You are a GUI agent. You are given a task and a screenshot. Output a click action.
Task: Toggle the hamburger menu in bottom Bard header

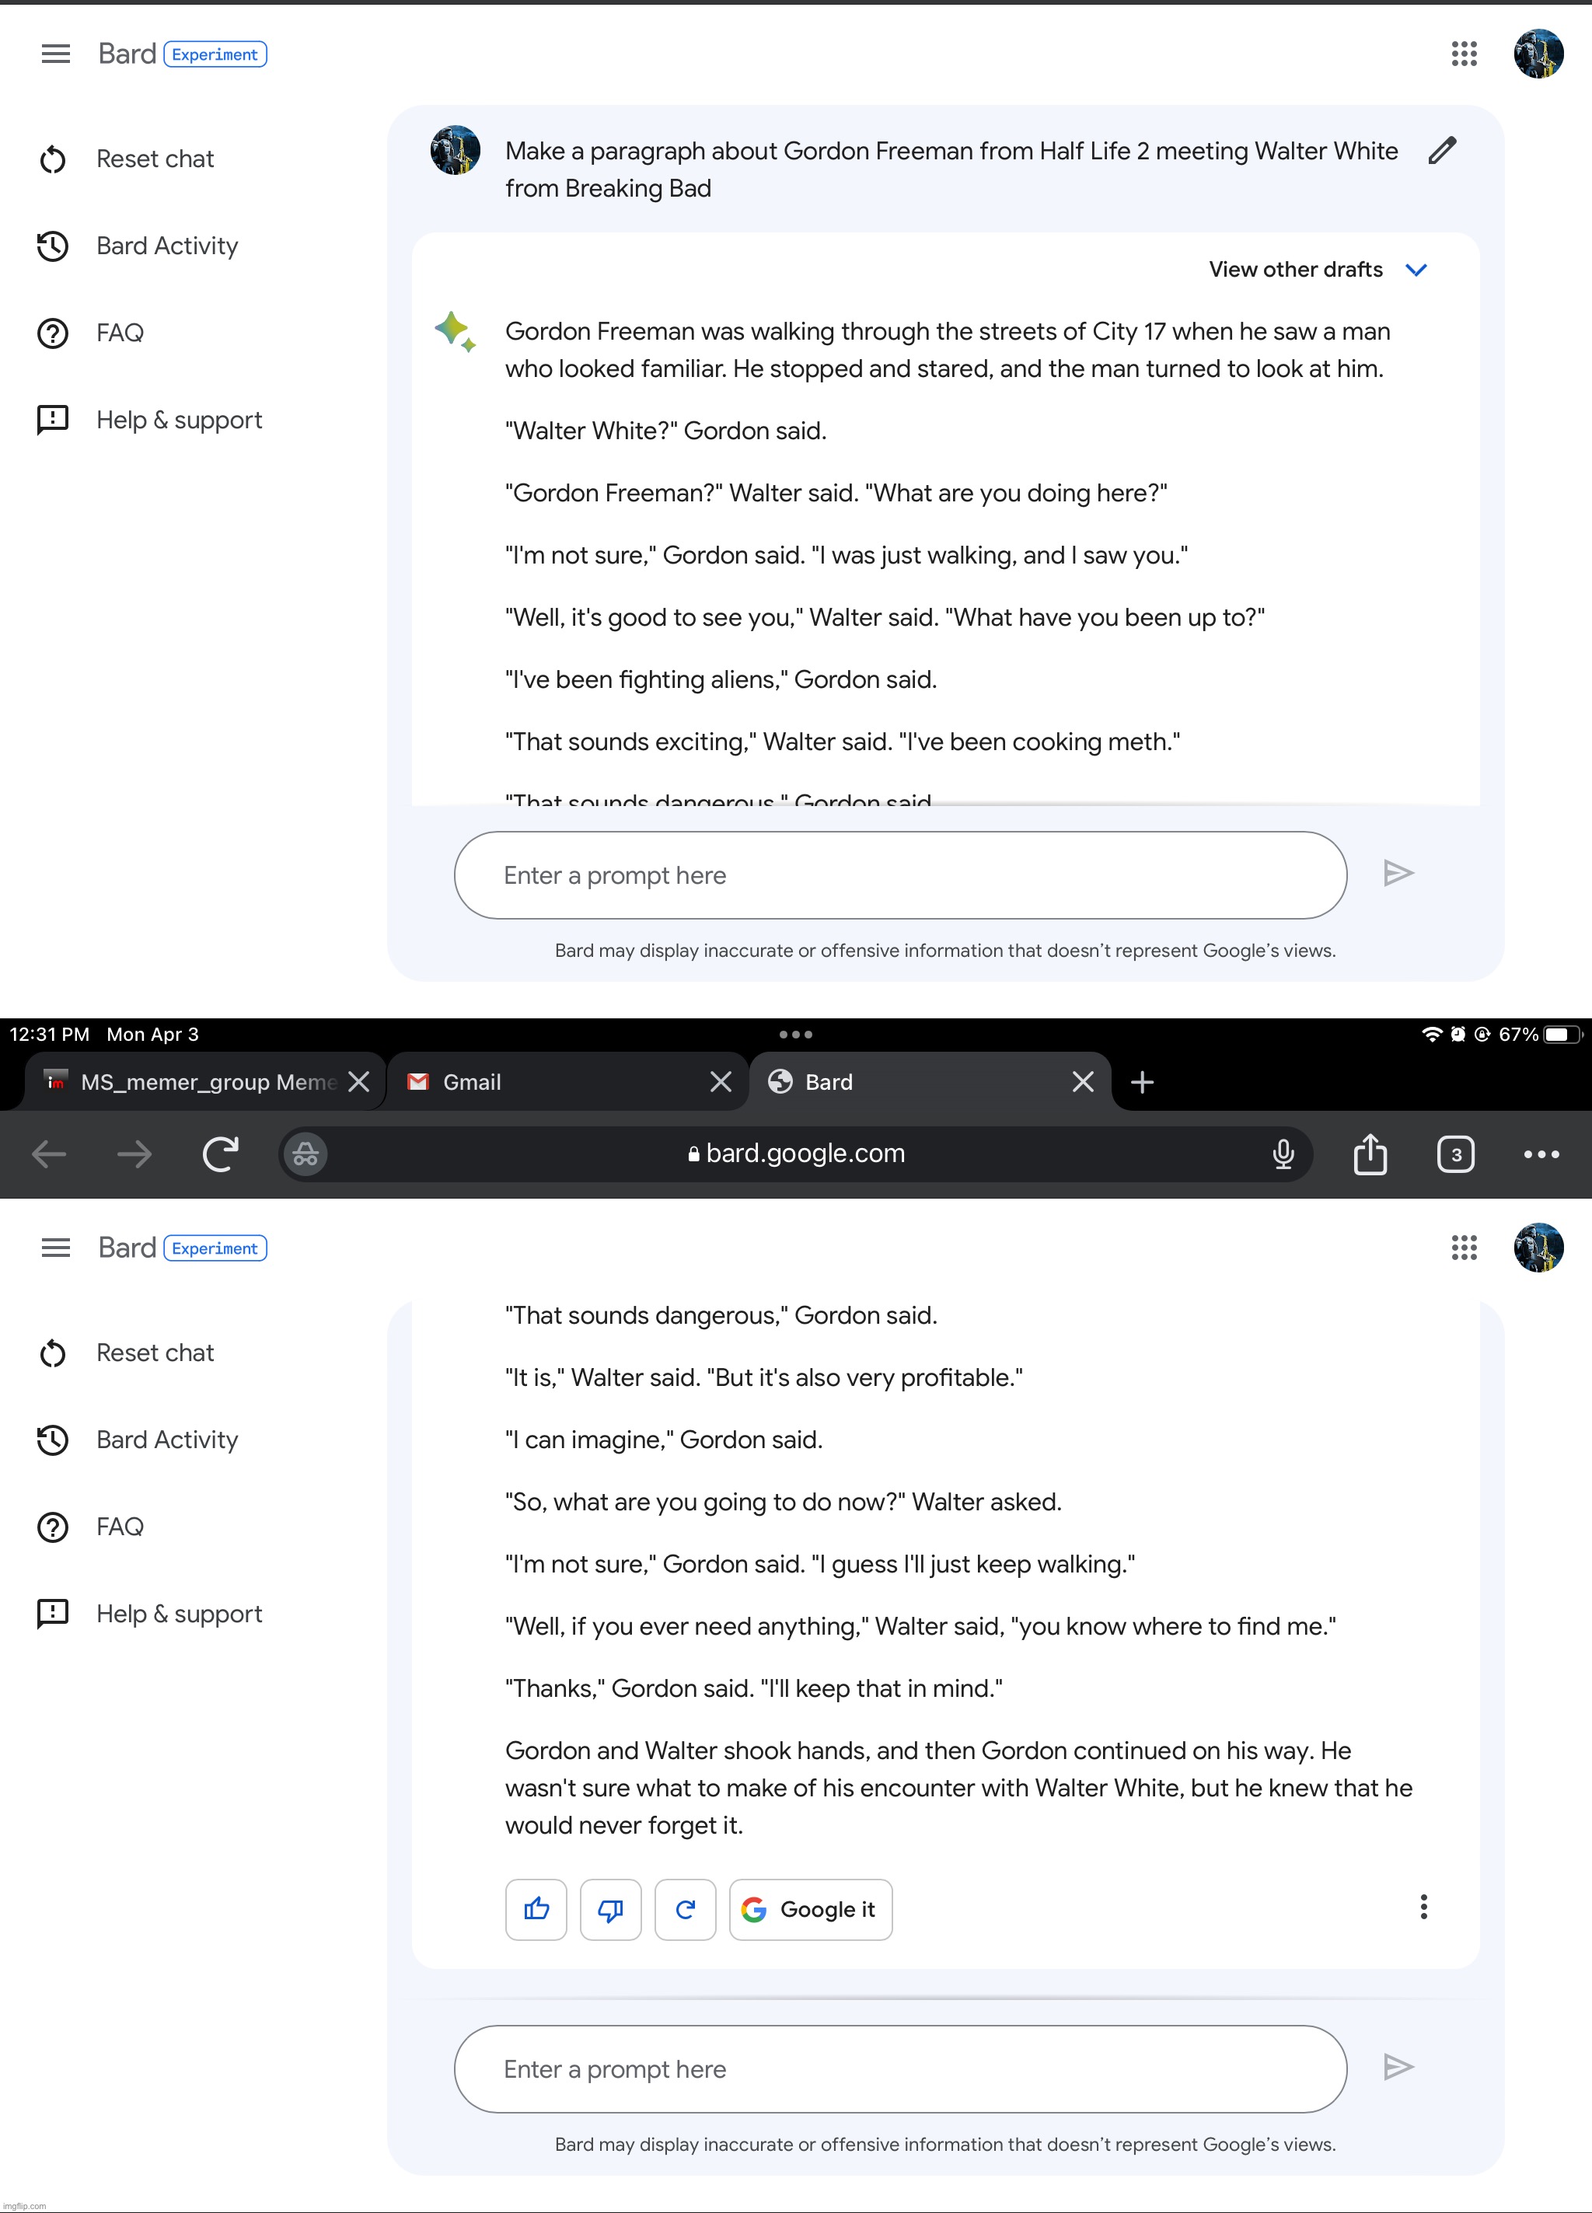(56, 1247)
